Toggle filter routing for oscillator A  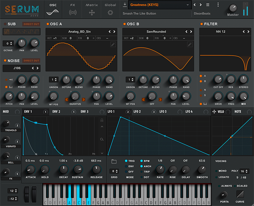click(x=201, y=76)
